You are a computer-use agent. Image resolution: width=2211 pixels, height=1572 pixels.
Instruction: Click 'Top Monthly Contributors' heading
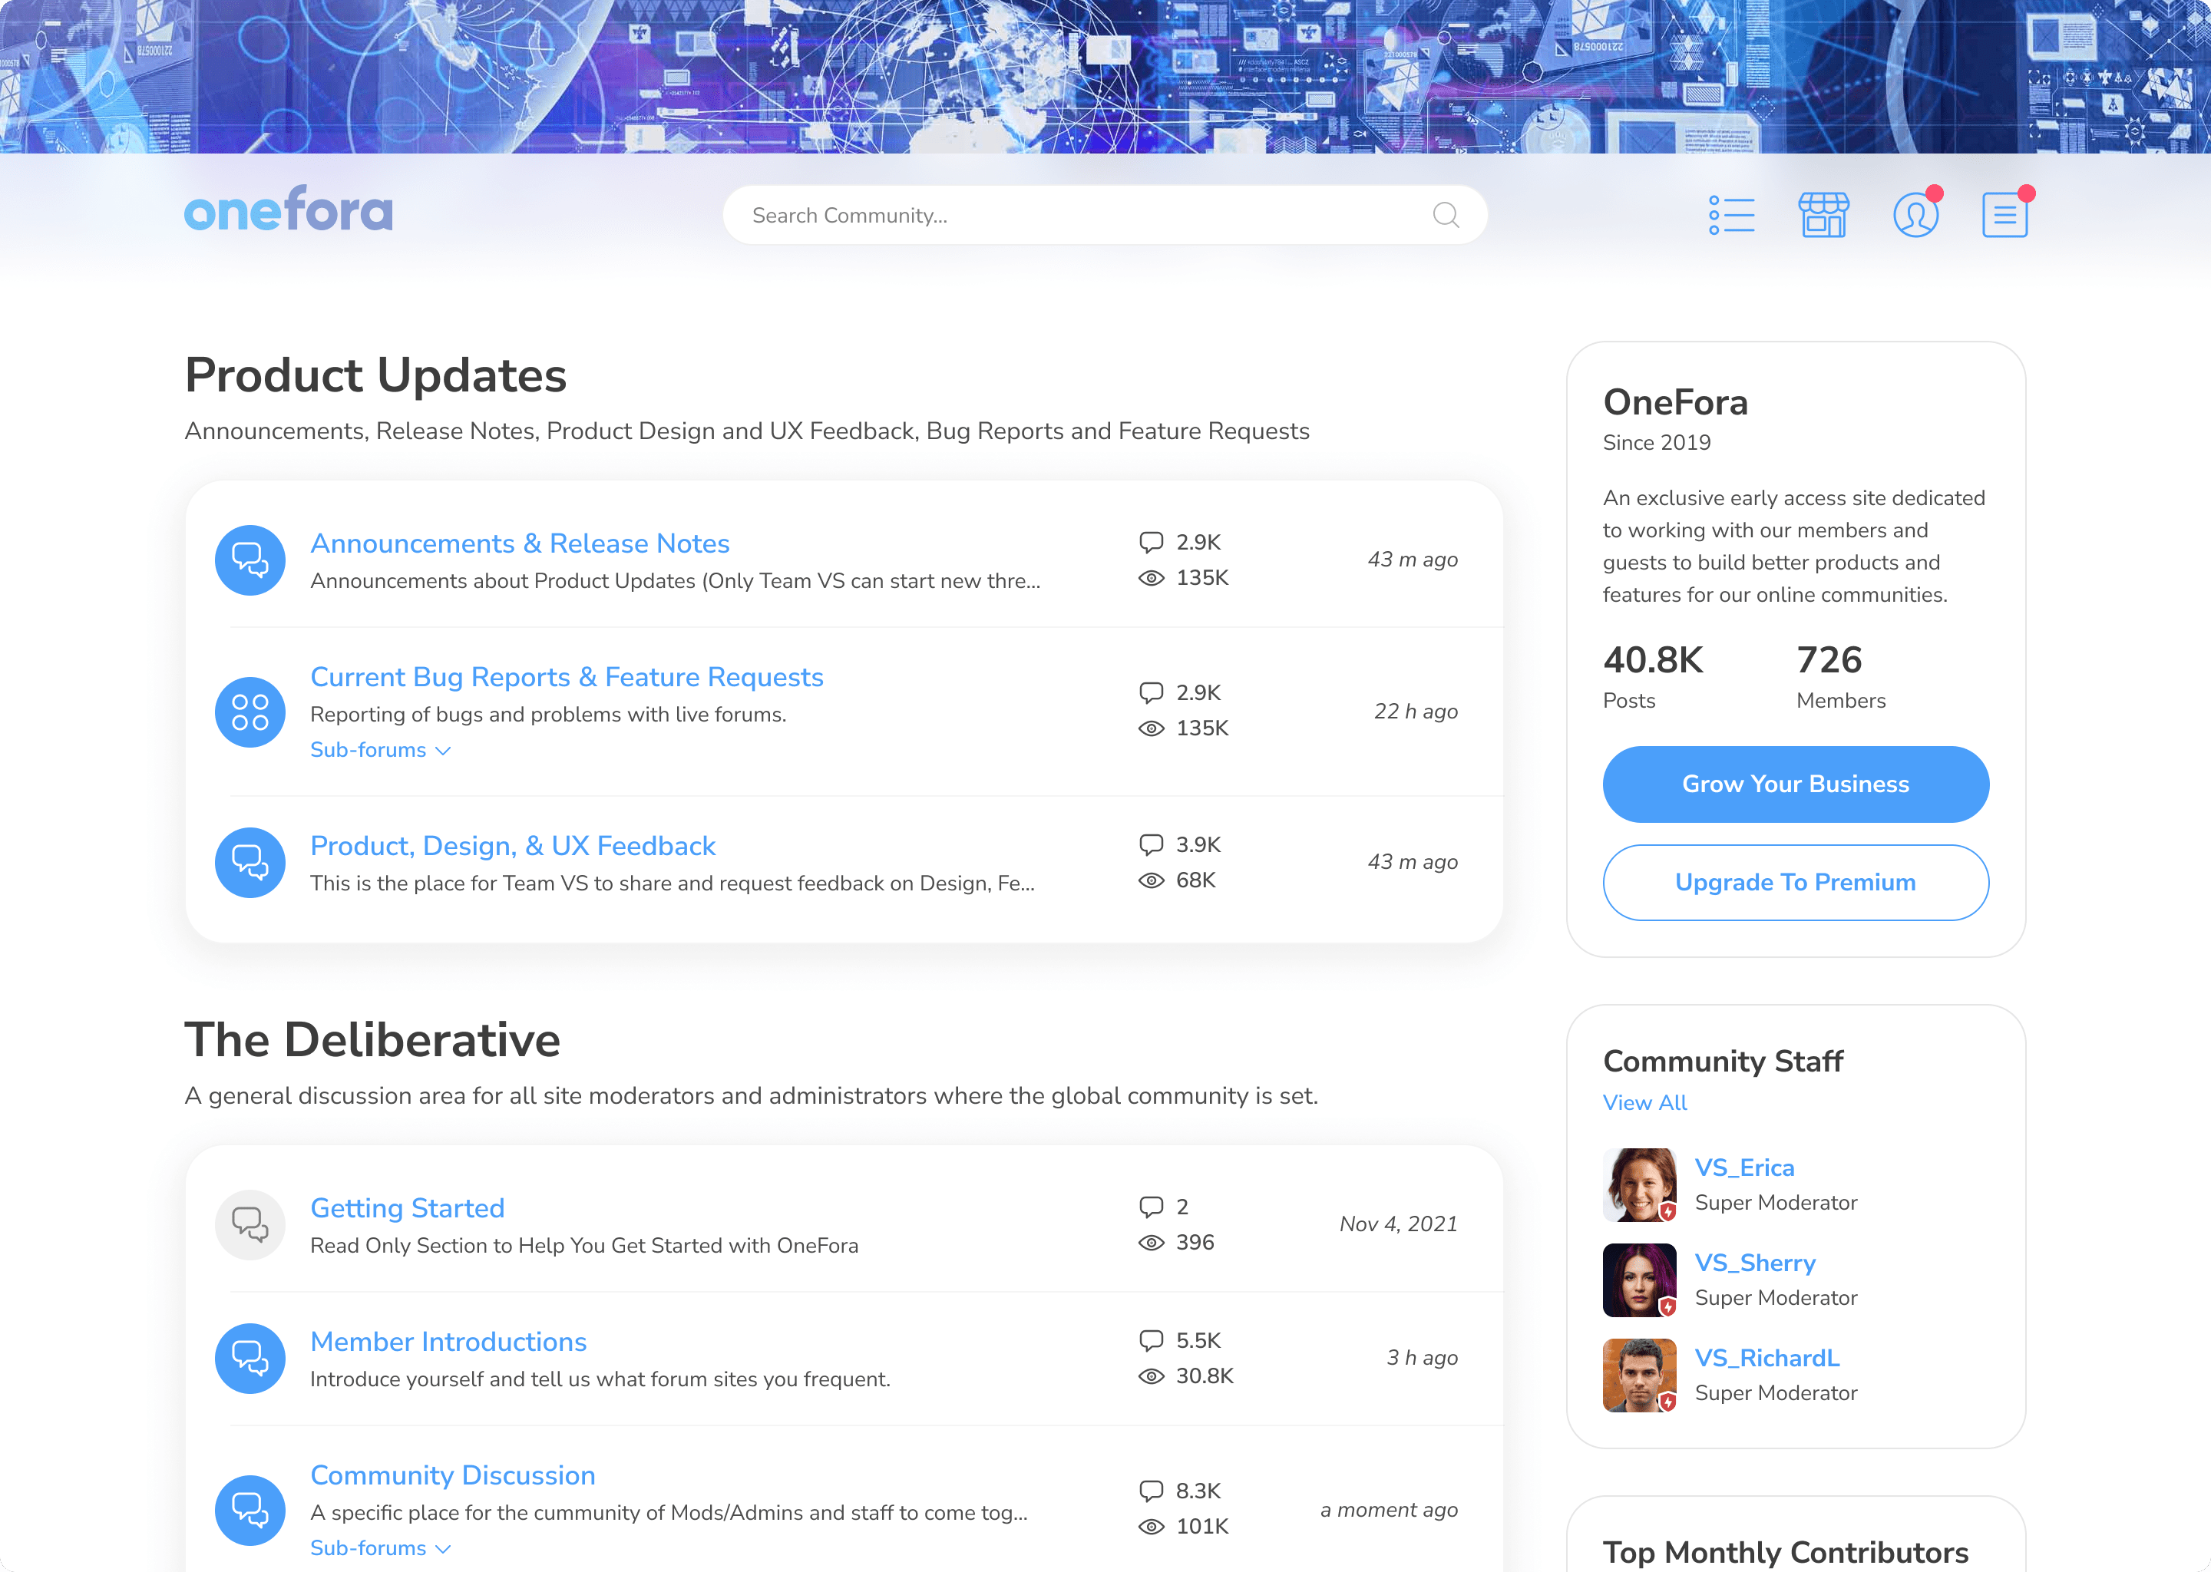[x=1785, y=1552]
